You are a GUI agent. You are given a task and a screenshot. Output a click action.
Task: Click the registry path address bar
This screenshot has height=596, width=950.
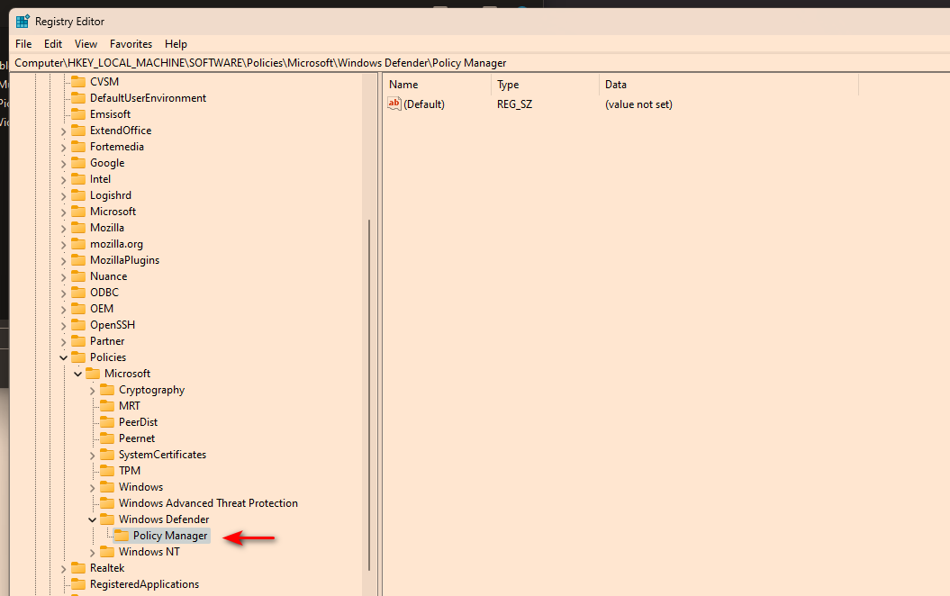click(479, 63)
